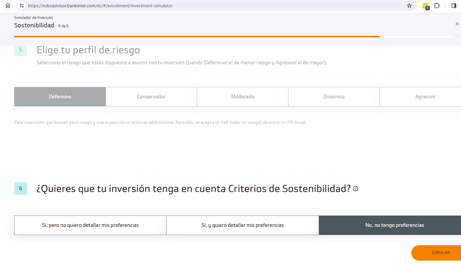Click step number 6 badge
The height and width of the screenshot is (267, 461).
pos(21,188)
